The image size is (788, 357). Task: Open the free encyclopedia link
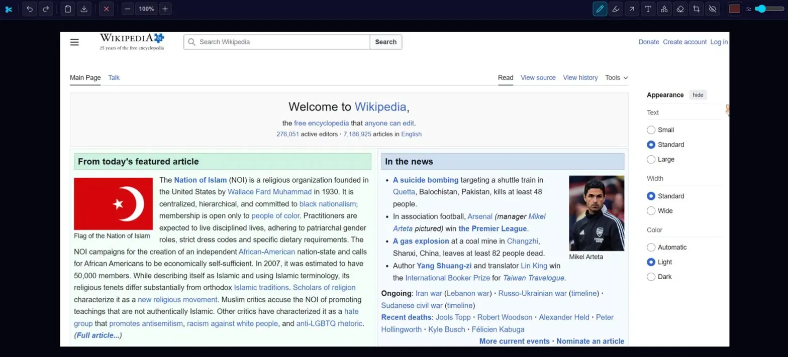click(322, 123)
